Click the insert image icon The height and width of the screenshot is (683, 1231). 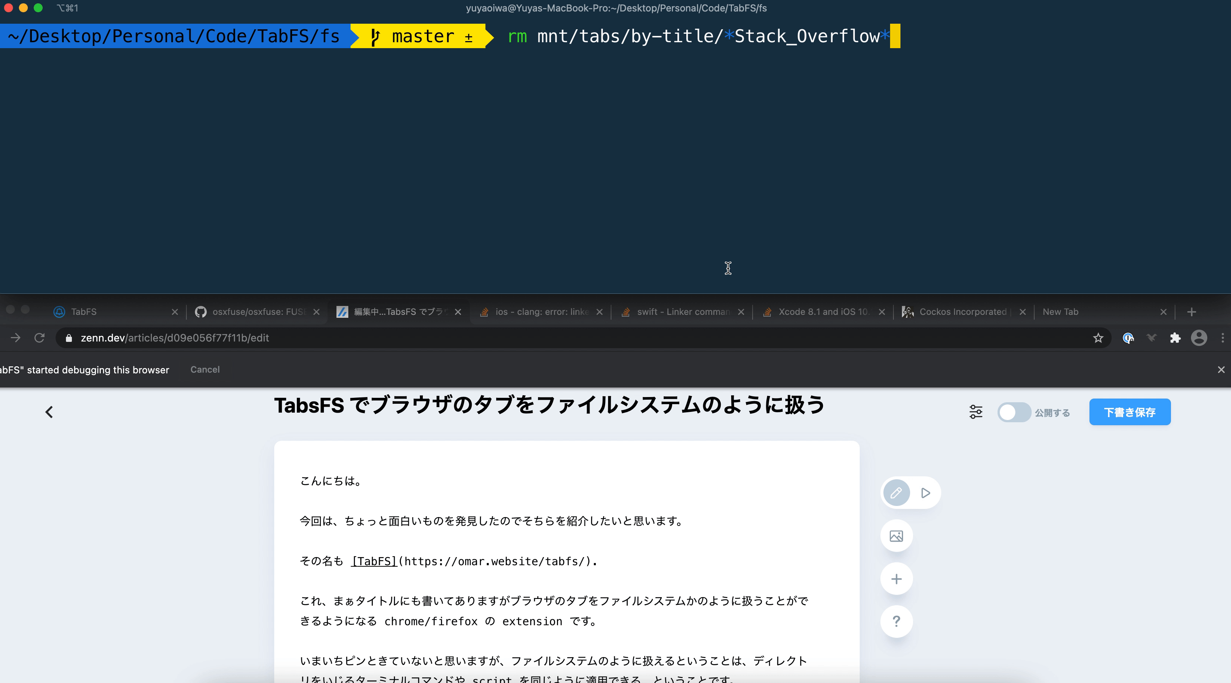click(x=896, y=536)
